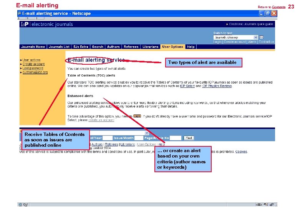This screenshot has width=305, height=208.
Task: Click the IoP electronic journals logo
Action: click(47, 24)
